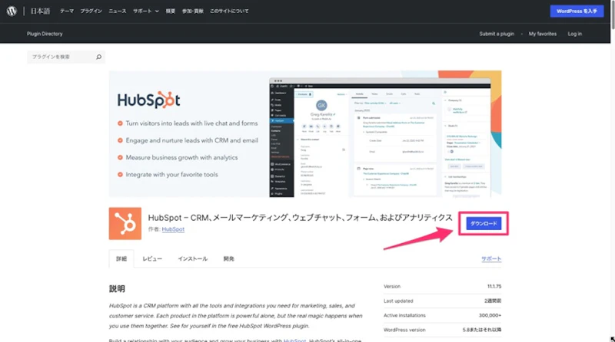Expand the サポート dropdown menu
The width and height of the screenshot is (615, 342).
pyautogui.click(x=145, y=11)
